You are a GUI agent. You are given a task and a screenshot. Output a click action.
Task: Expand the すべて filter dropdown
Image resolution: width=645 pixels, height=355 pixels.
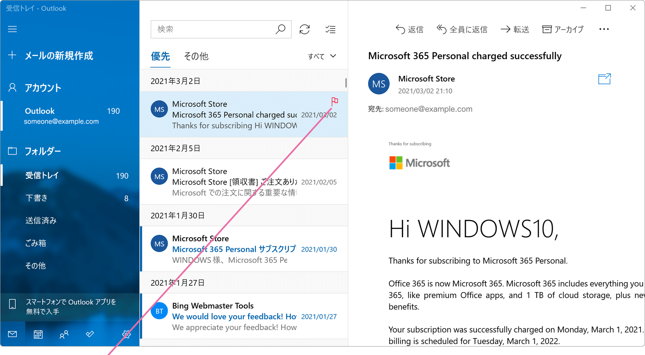(x=322, y=56)
